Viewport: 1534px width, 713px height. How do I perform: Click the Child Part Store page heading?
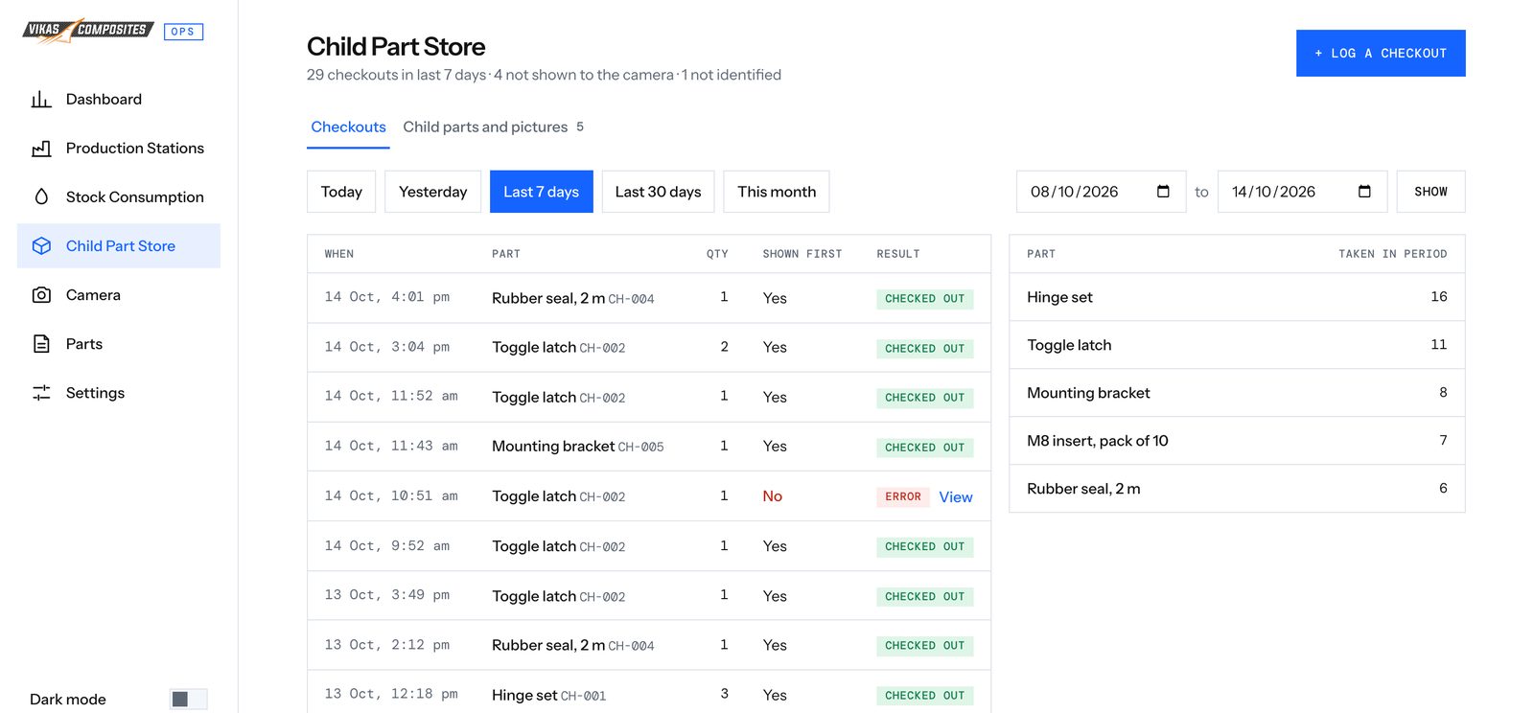tap(396, 46)
